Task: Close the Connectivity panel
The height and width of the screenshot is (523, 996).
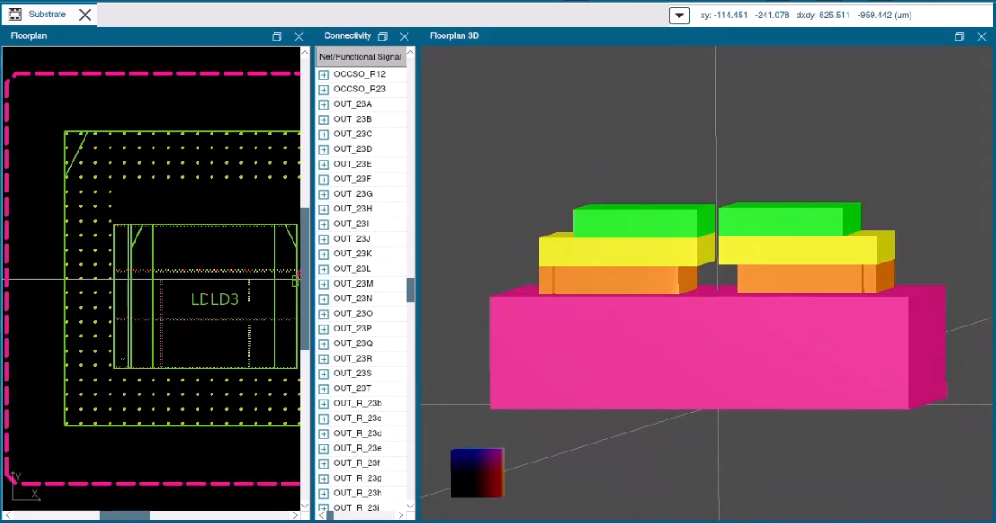Action: pyautogui.click(x=403, y=36)
